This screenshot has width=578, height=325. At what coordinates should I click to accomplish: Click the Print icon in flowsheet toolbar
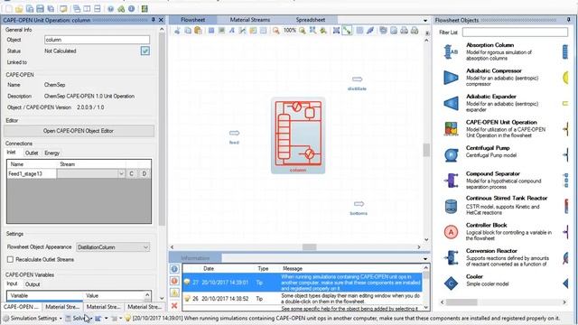tap(404, 31)
